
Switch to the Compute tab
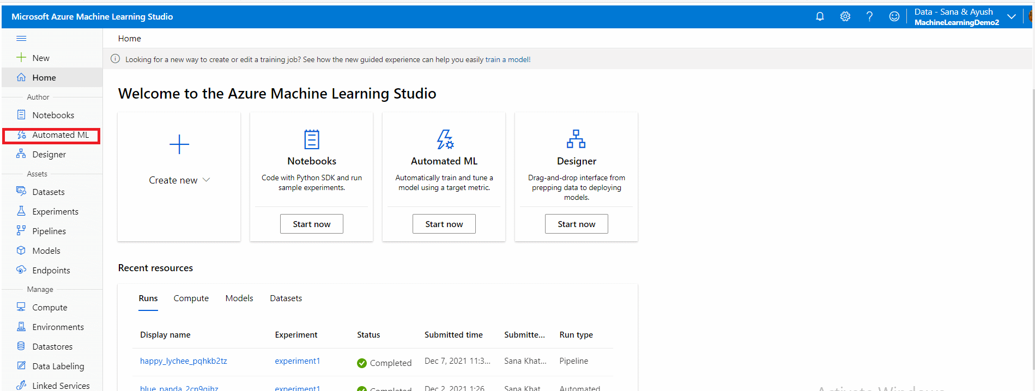(x=191, y=298)
